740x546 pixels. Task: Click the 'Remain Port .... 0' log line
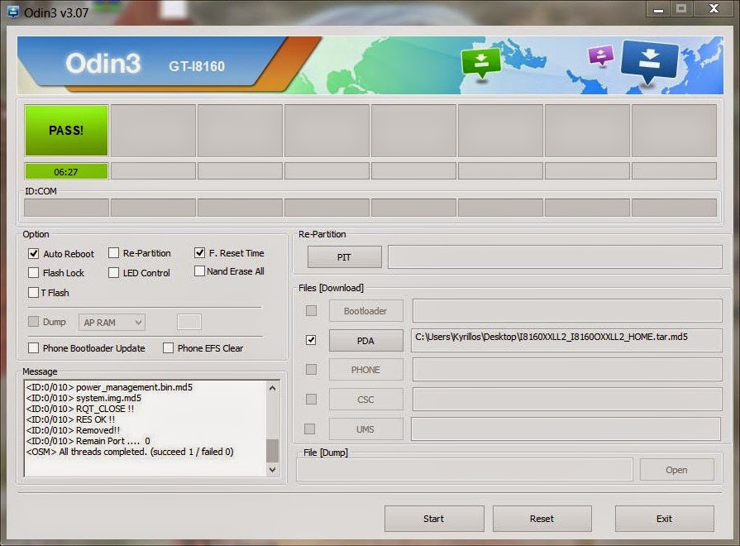point(88,441)
